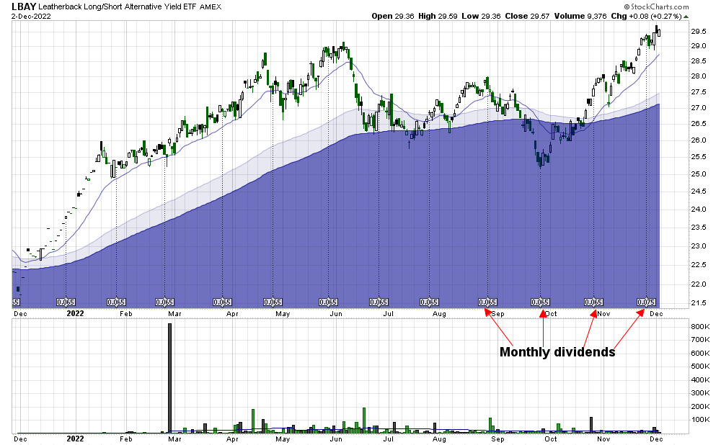Click the Close 29.57 value
This screenshot has height=445, width=721.
527,16
